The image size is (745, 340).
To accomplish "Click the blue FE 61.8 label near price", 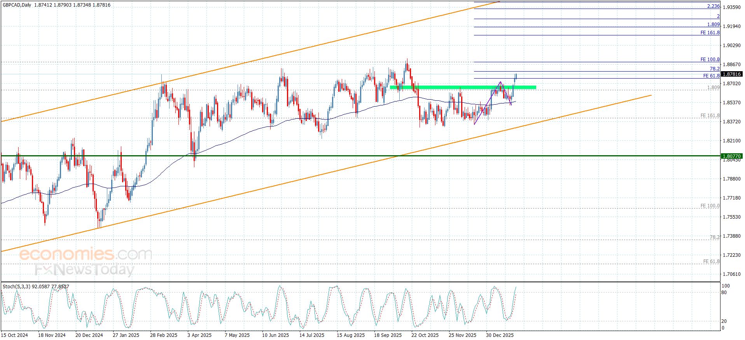I will coord(711,76).
